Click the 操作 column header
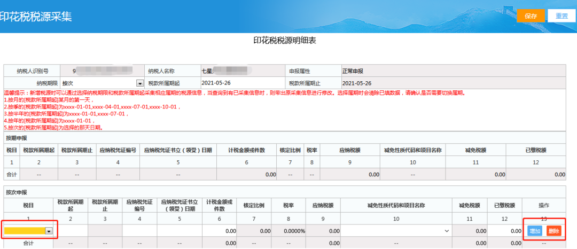The height and width of the screenshot is (249, 577). [544, 206]
